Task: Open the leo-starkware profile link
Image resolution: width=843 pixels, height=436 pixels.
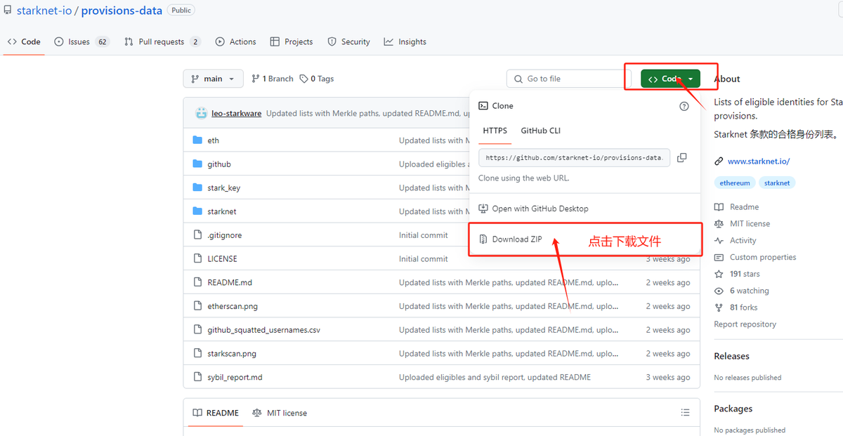Action: click(237, 113)
